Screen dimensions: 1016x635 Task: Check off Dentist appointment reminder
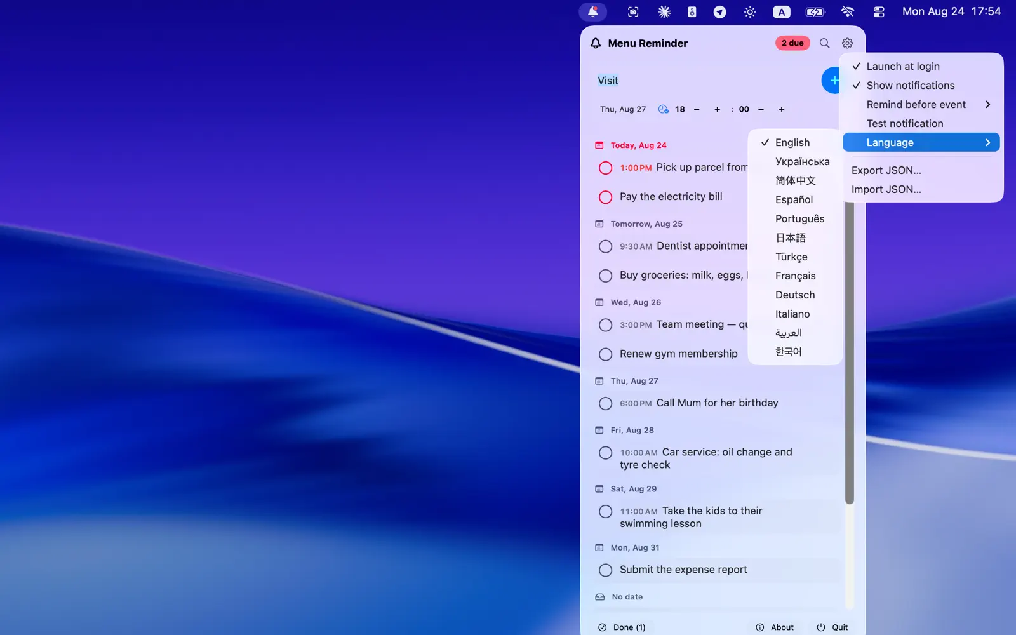[x=606, y=246]
